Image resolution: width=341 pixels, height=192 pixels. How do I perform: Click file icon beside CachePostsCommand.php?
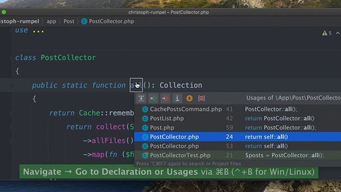pyautogui.click(x=145, y=109)
